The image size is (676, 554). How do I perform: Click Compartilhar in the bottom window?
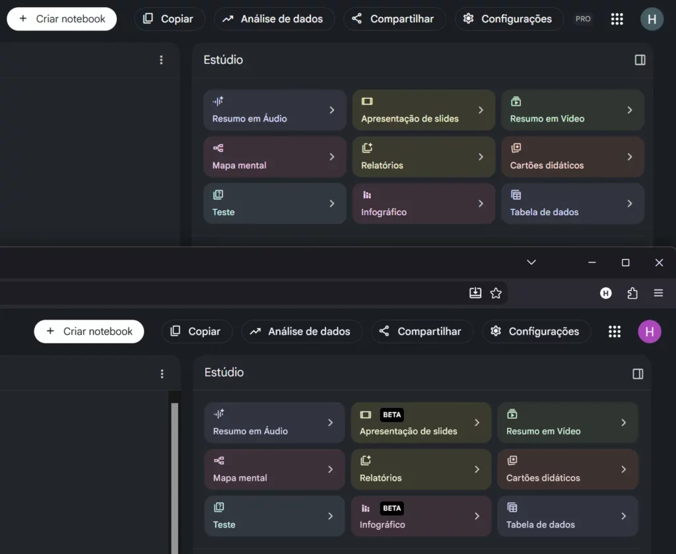tap(422, 331)
